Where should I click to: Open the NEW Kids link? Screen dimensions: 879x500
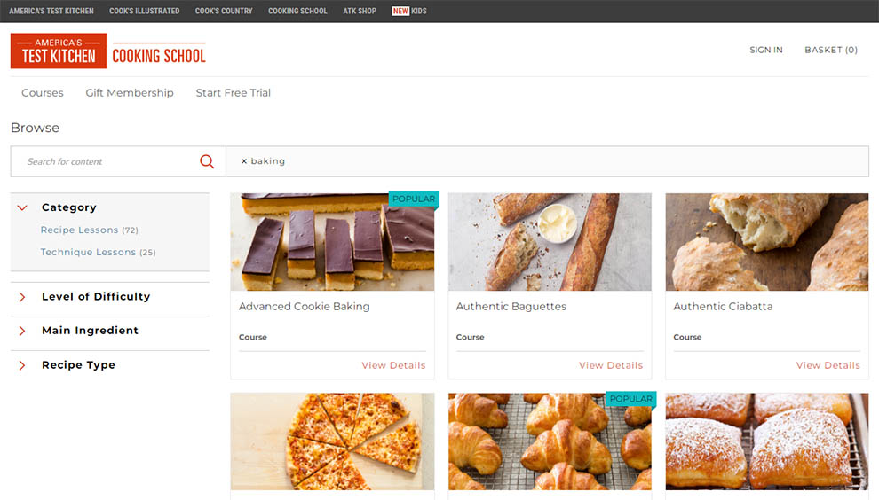pyautogui.click(x=409, y=11)
